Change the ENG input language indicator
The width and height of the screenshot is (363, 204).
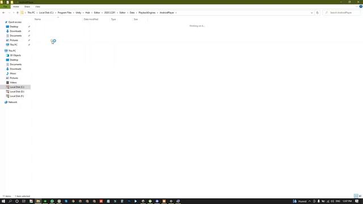[x=338, y=201]
